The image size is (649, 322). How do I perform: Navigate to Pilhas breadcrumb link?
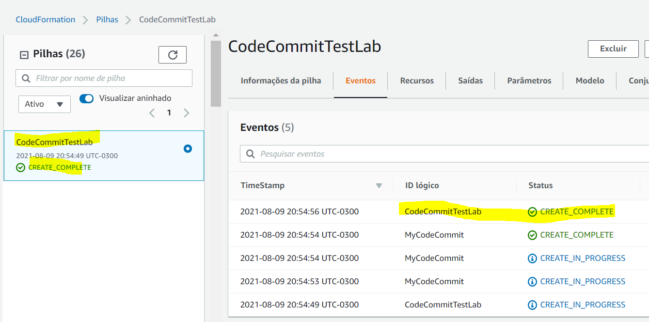click(107, 20)
